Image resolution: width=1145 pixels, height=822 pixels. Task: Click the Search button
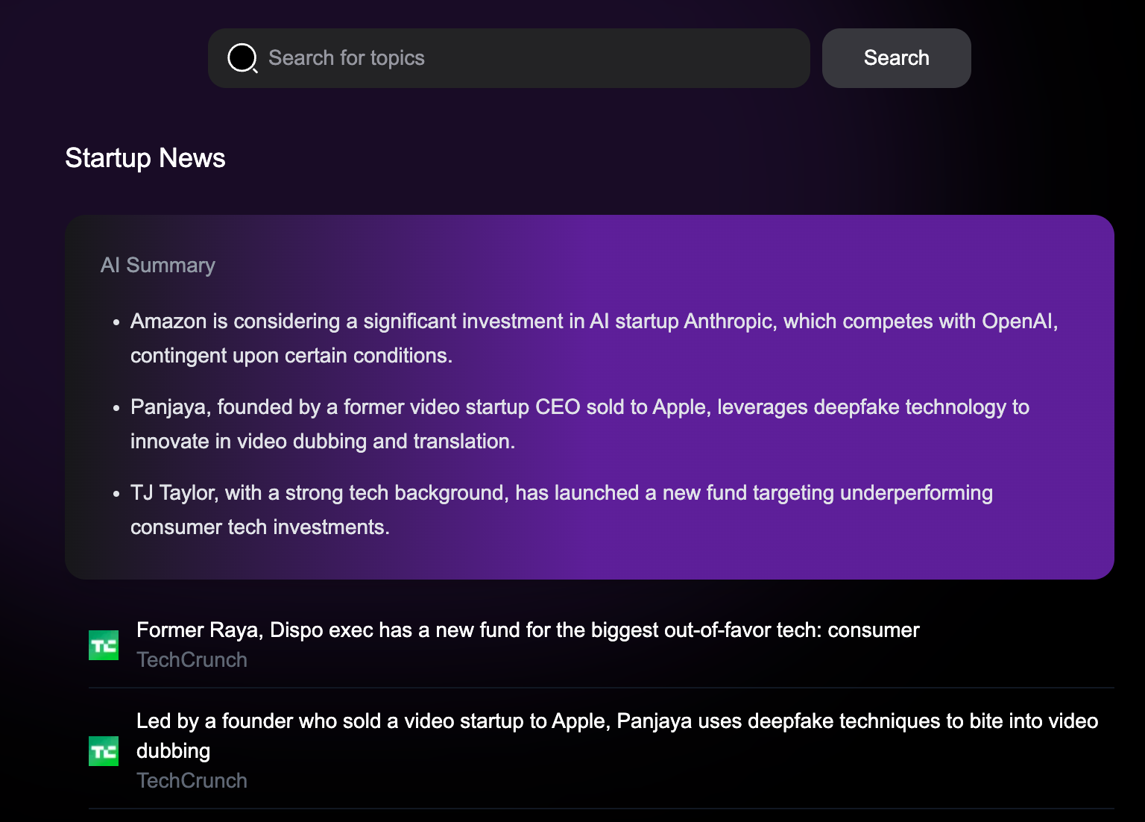pos(897,58)
